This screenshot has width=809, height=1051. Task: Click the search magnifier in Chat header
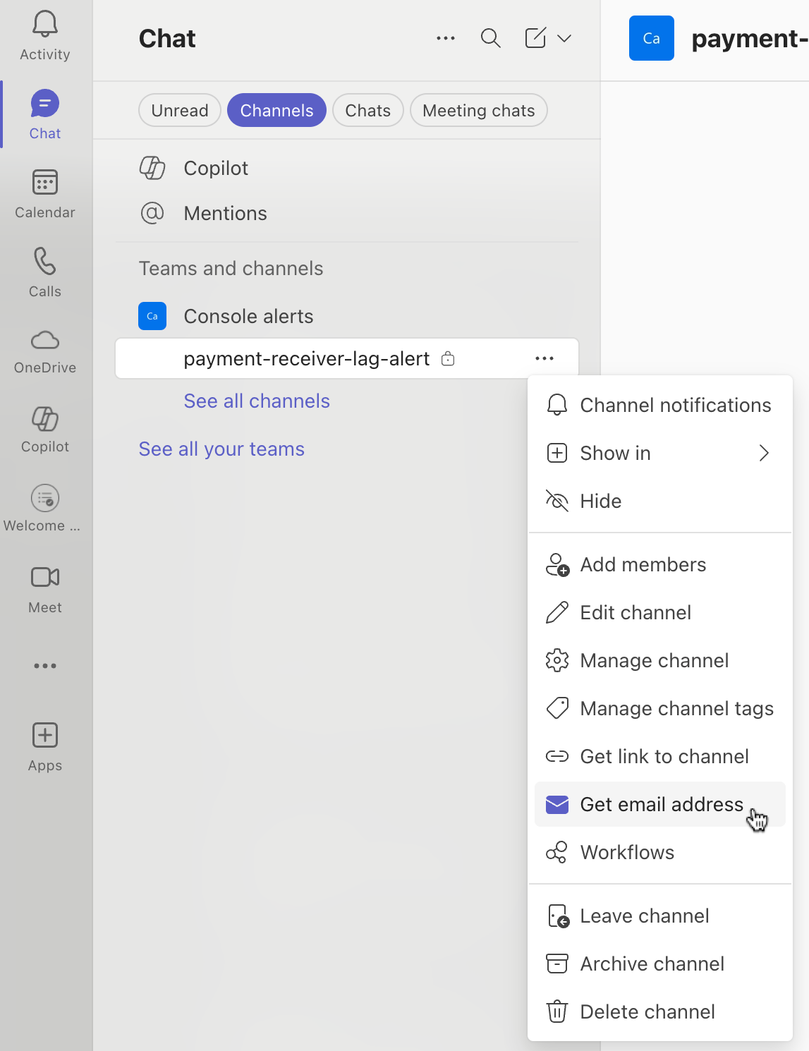click(x=491, y=38)
